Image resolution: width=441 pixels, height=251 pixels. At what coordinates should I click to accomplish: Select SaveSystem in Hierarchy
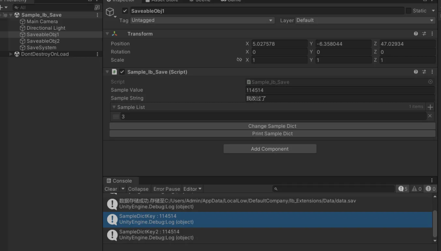click(x=41, y=47)
